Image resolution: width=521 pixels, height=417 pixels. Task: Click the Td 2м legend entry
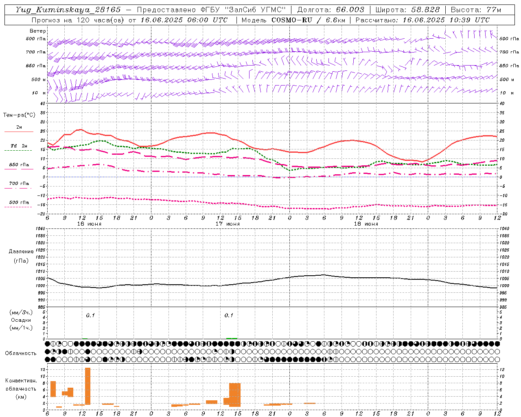pos(19,146)
